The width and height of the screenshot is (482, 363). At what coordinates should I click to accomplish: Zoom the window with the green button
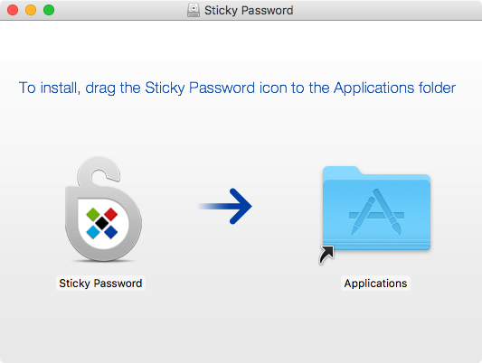coord(49,10)
